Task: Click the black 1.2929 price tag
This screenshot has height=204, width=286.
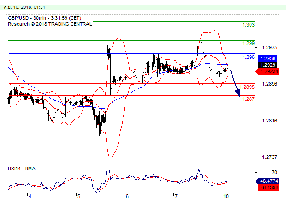Action: pyautogui.click(x=268, y=65)
